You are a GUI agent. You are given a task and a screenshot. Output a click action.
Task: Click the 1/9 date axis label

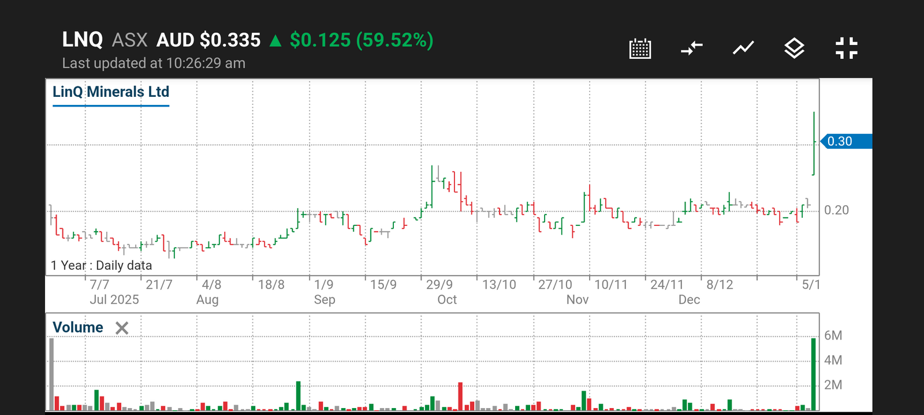[x=323, y=285]
